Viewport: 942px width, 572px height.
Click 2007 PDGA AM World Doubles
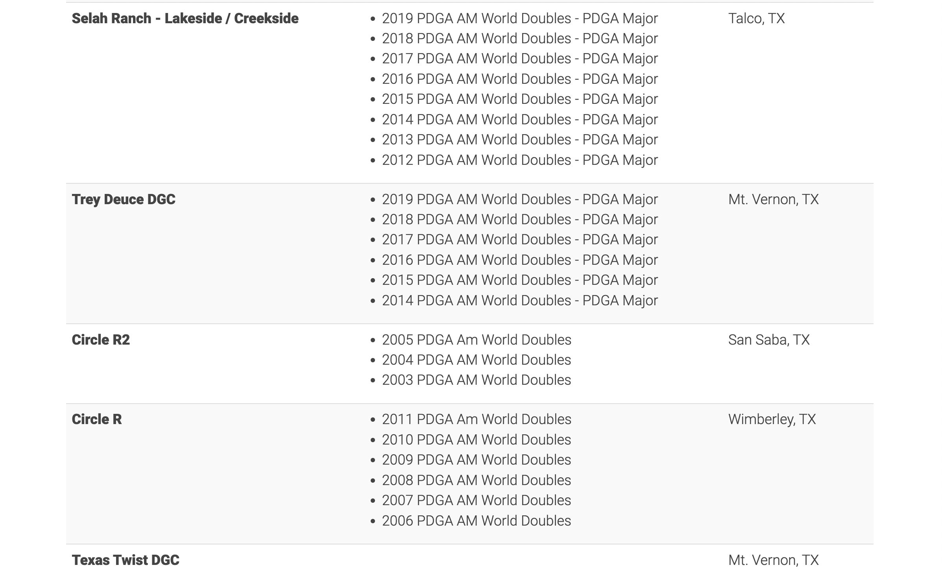(x=476, y=500)
